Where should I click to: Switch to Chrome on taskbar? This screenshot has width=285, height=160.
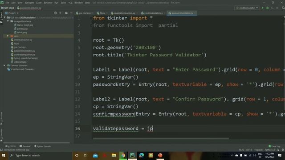pos(123,156)
